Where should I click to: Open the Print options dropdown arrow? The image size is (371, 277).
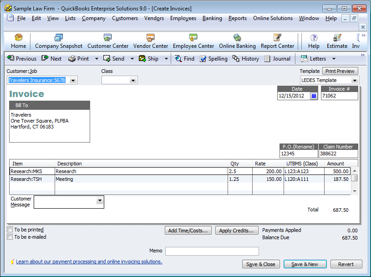pyautogui.click(x=97, y=58)
